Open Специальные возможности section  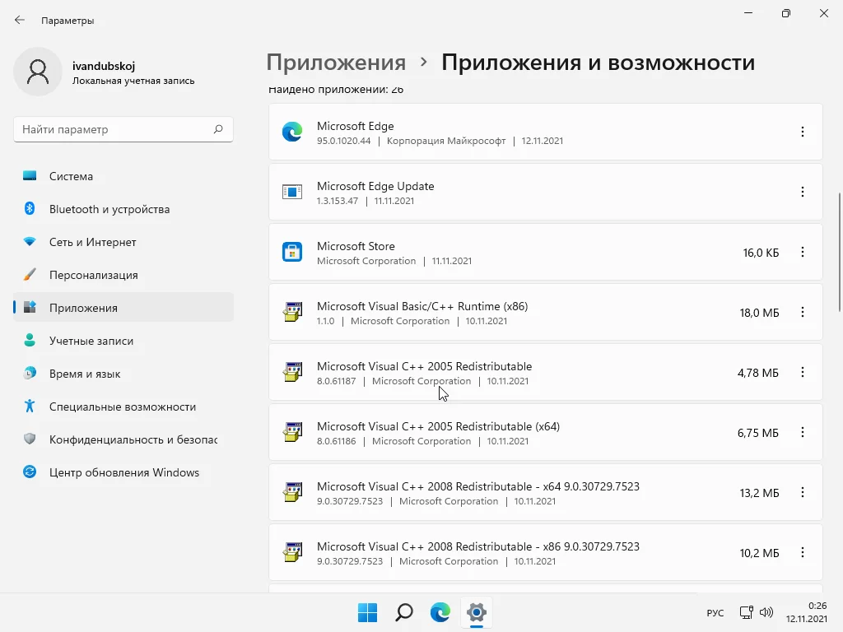tap(123, 407)
